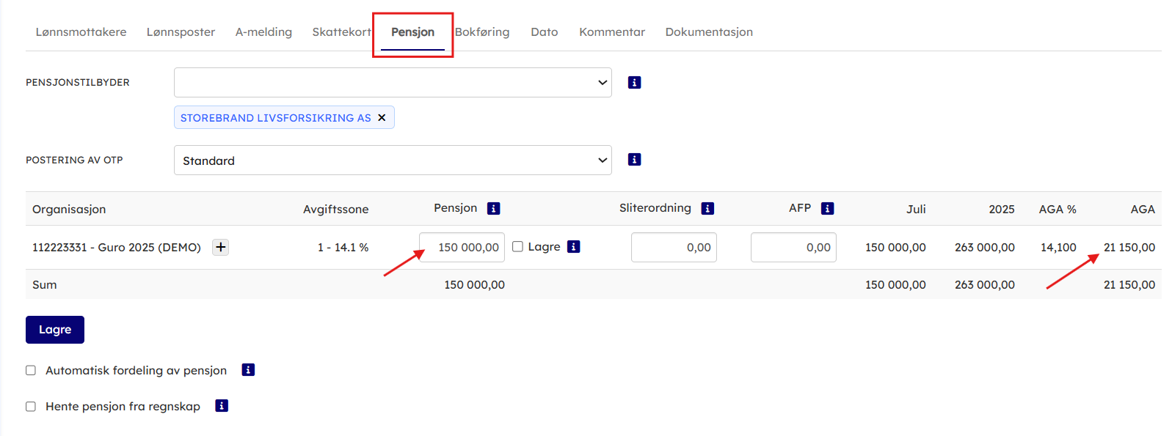
Task: Show info for Hente pensjon fra regnskap
Action: (x=222, y=406)
